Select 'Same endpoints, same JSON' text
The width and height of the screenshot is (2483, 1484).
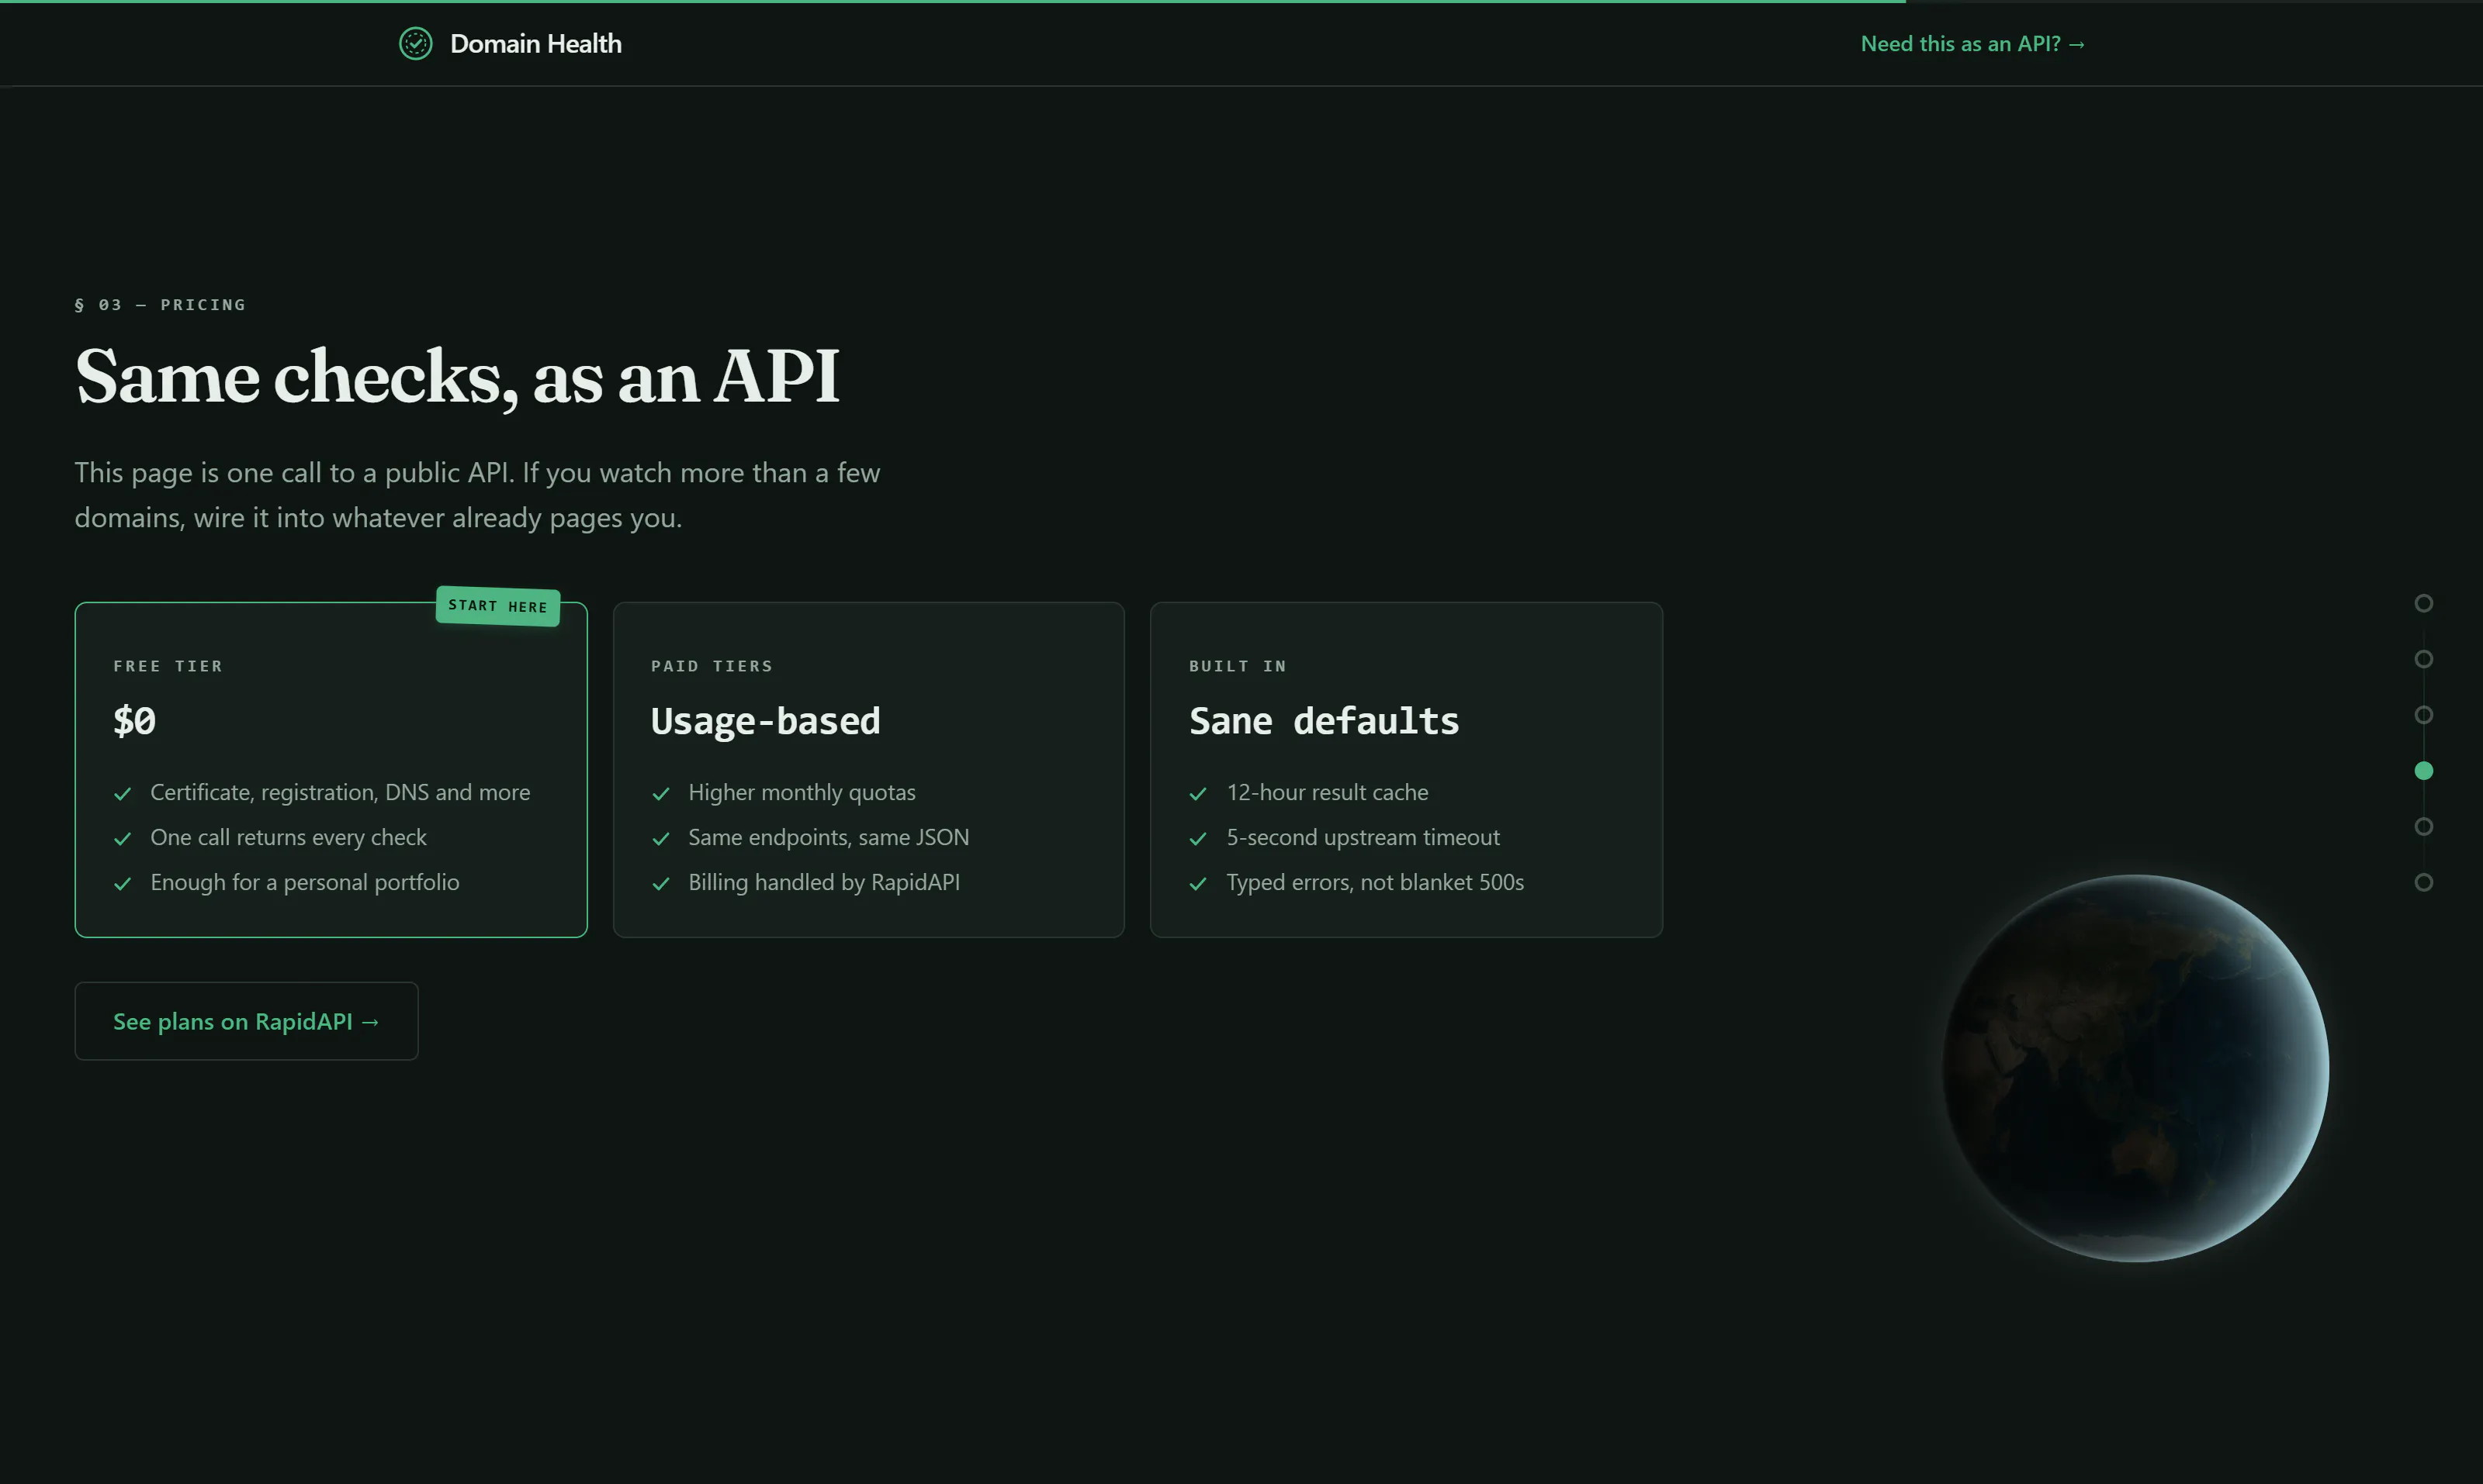[829, 838]
